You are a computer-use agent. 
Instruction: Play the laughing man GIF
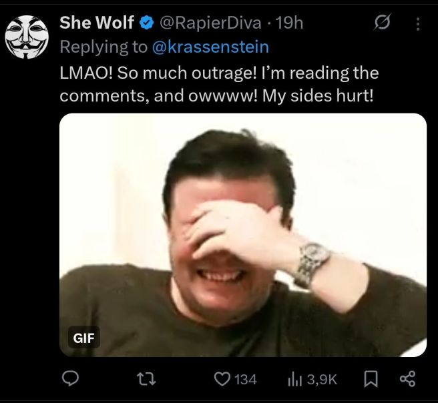click(x=242, y=235)
